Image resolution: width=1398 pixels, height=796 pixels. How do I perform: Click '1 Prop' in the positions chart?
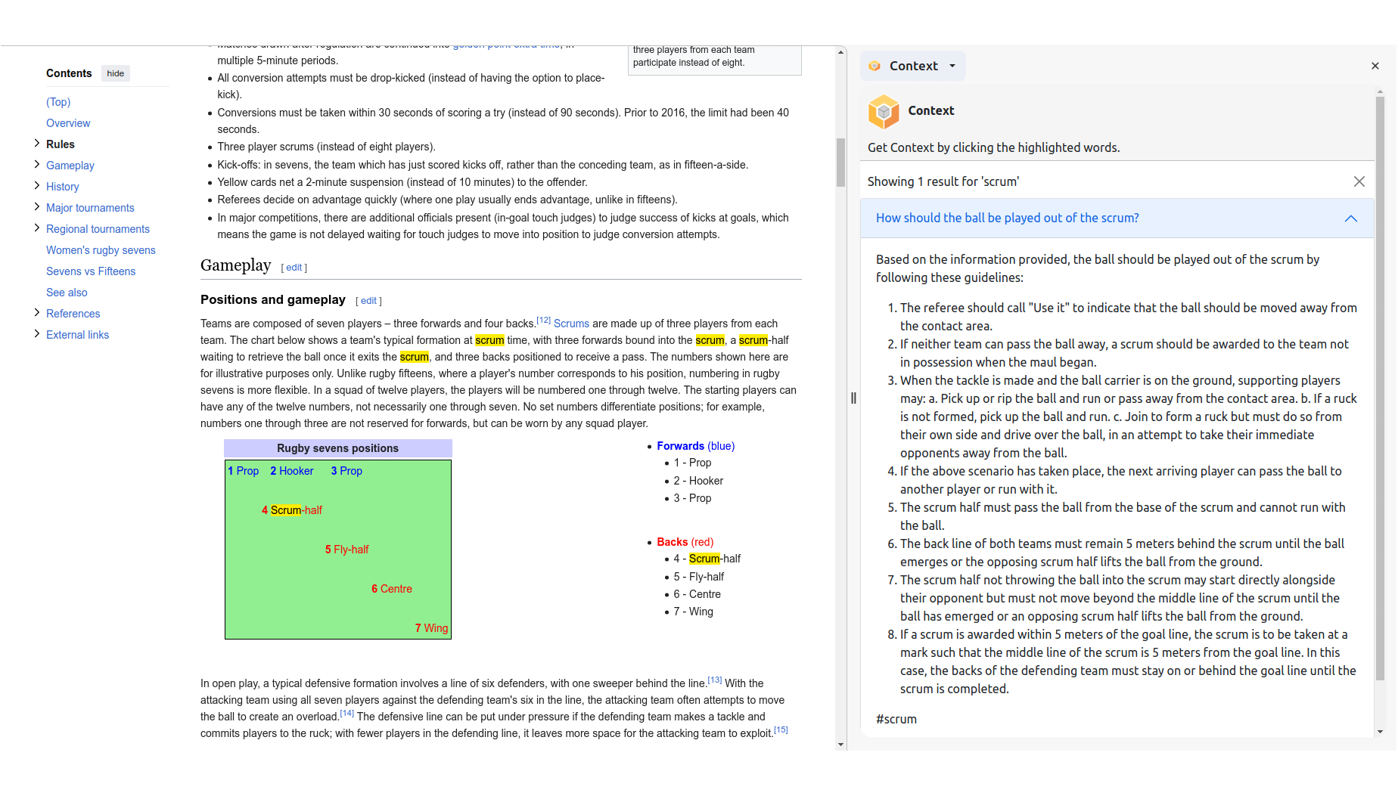click(244, 471)
